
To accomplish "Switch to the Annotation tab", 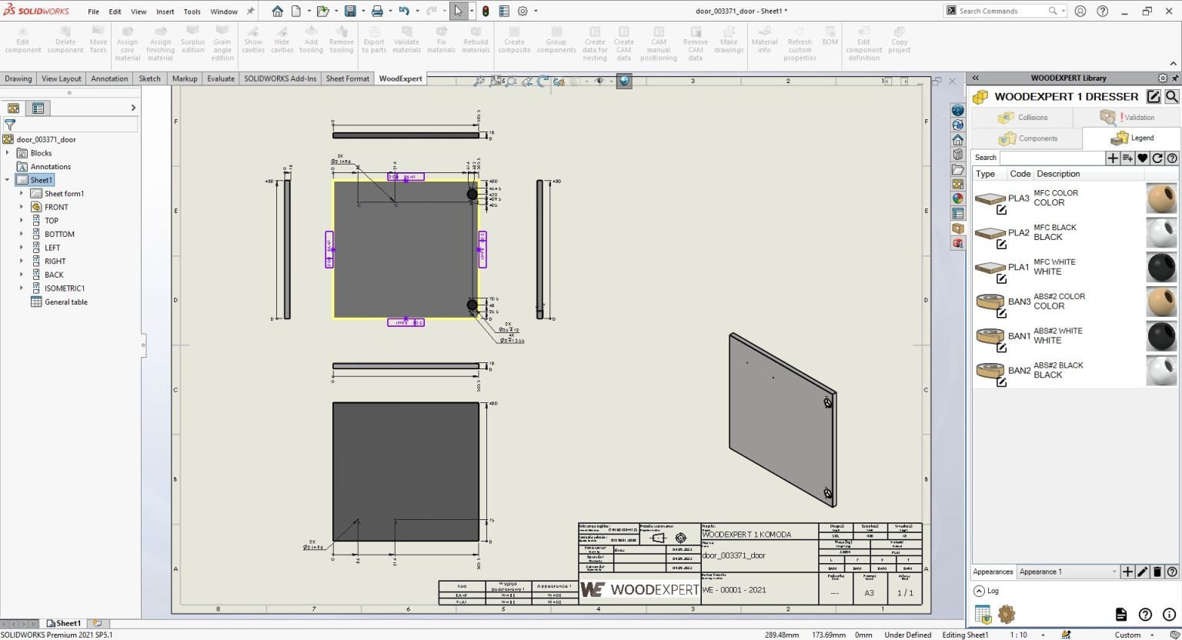I will (x=109, y=78).
